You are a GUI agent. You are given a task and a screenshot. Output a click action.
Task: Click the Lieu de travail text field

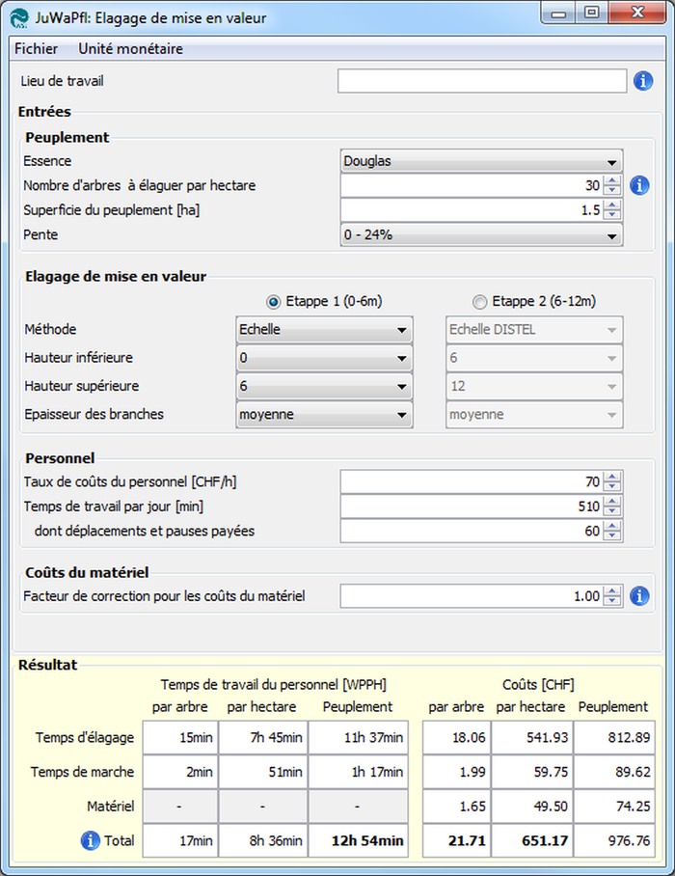pos(481,81)
